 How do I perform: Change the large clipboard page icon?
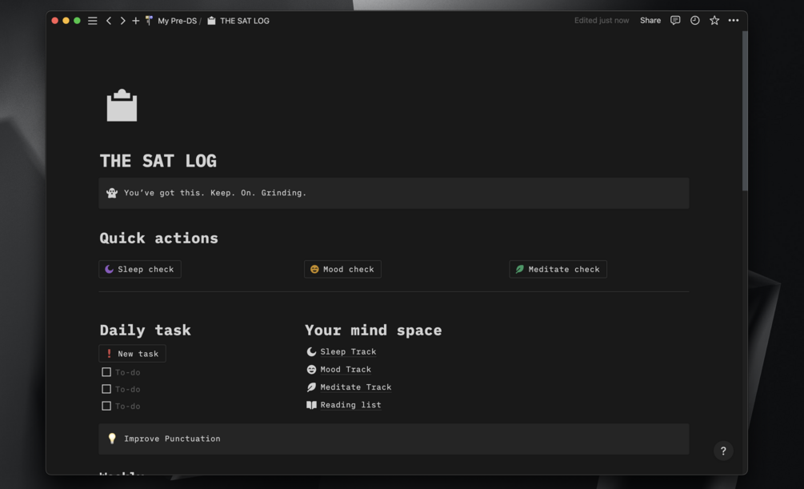click(x=122, y=106)
